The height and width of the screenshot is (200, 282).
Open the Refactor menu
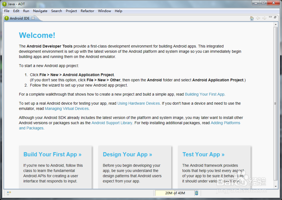87,11
